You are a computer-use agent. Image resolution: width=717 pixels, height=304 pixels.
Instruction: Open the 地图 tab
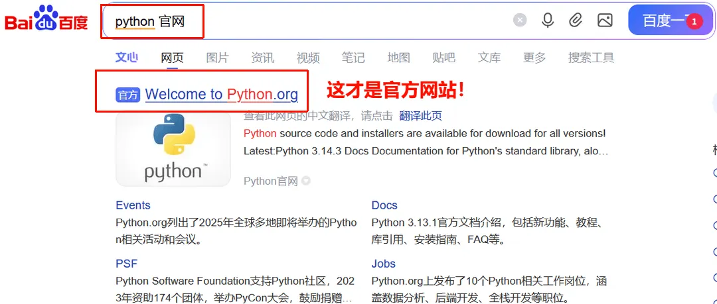click(x=398, y=58)
